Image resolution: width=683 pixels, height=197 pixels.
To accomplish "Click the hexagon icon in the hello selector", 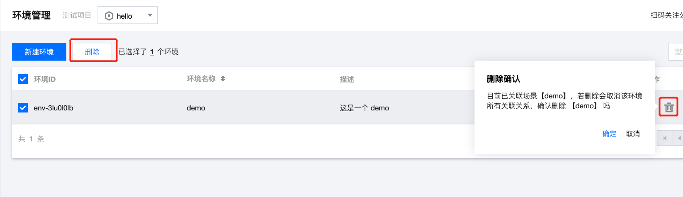I will 109,16.
